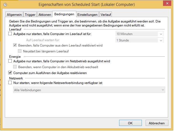Viewport: 174px width, 131px height.
Task: Go to the Aktionen tab
Action: [x=44, y=14]
